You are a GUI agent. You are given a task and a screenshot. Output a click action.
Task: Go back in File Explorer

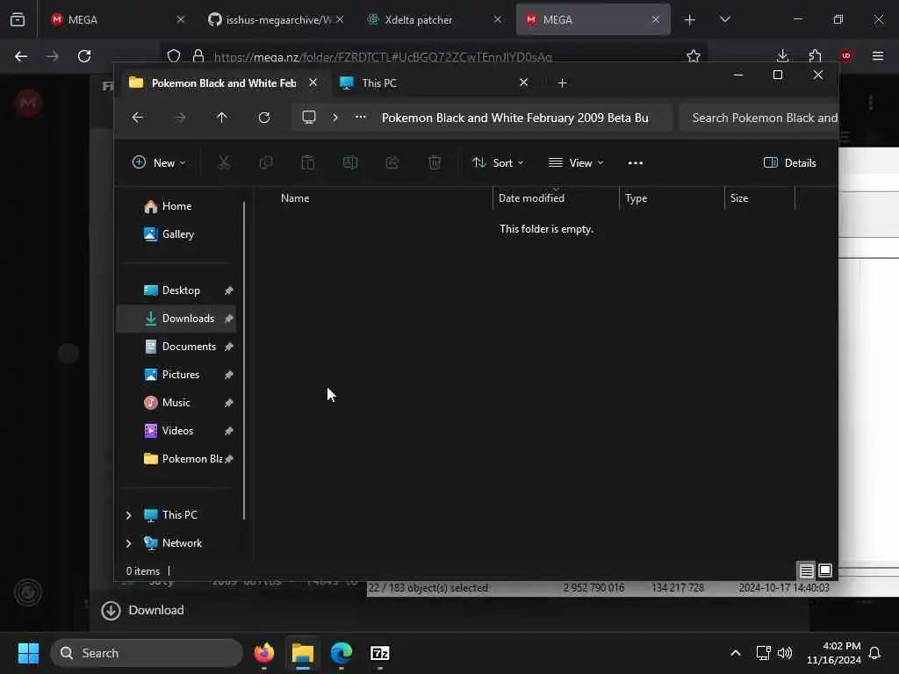[x=138, y=118]
